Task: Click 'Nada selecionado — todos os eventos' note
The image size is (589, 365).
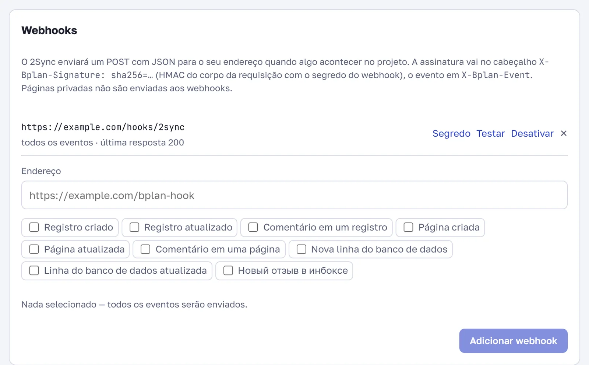Action: (x=134, y=305)
